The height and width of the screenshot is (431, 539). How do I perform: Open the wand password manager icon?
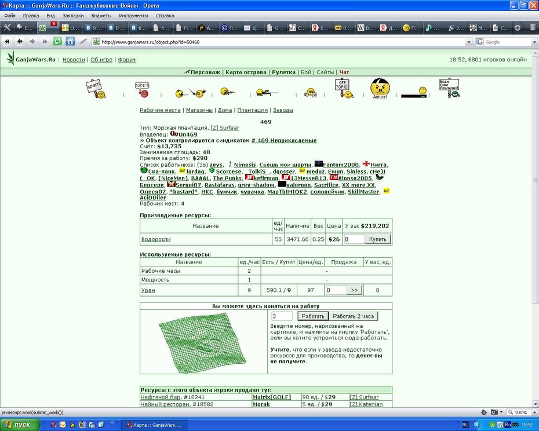pyautogui.click(x=83, y=42)
